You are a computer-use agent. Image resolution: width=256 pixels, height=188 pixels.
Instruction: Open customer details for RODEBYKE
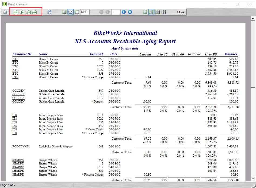click(21, 146)
